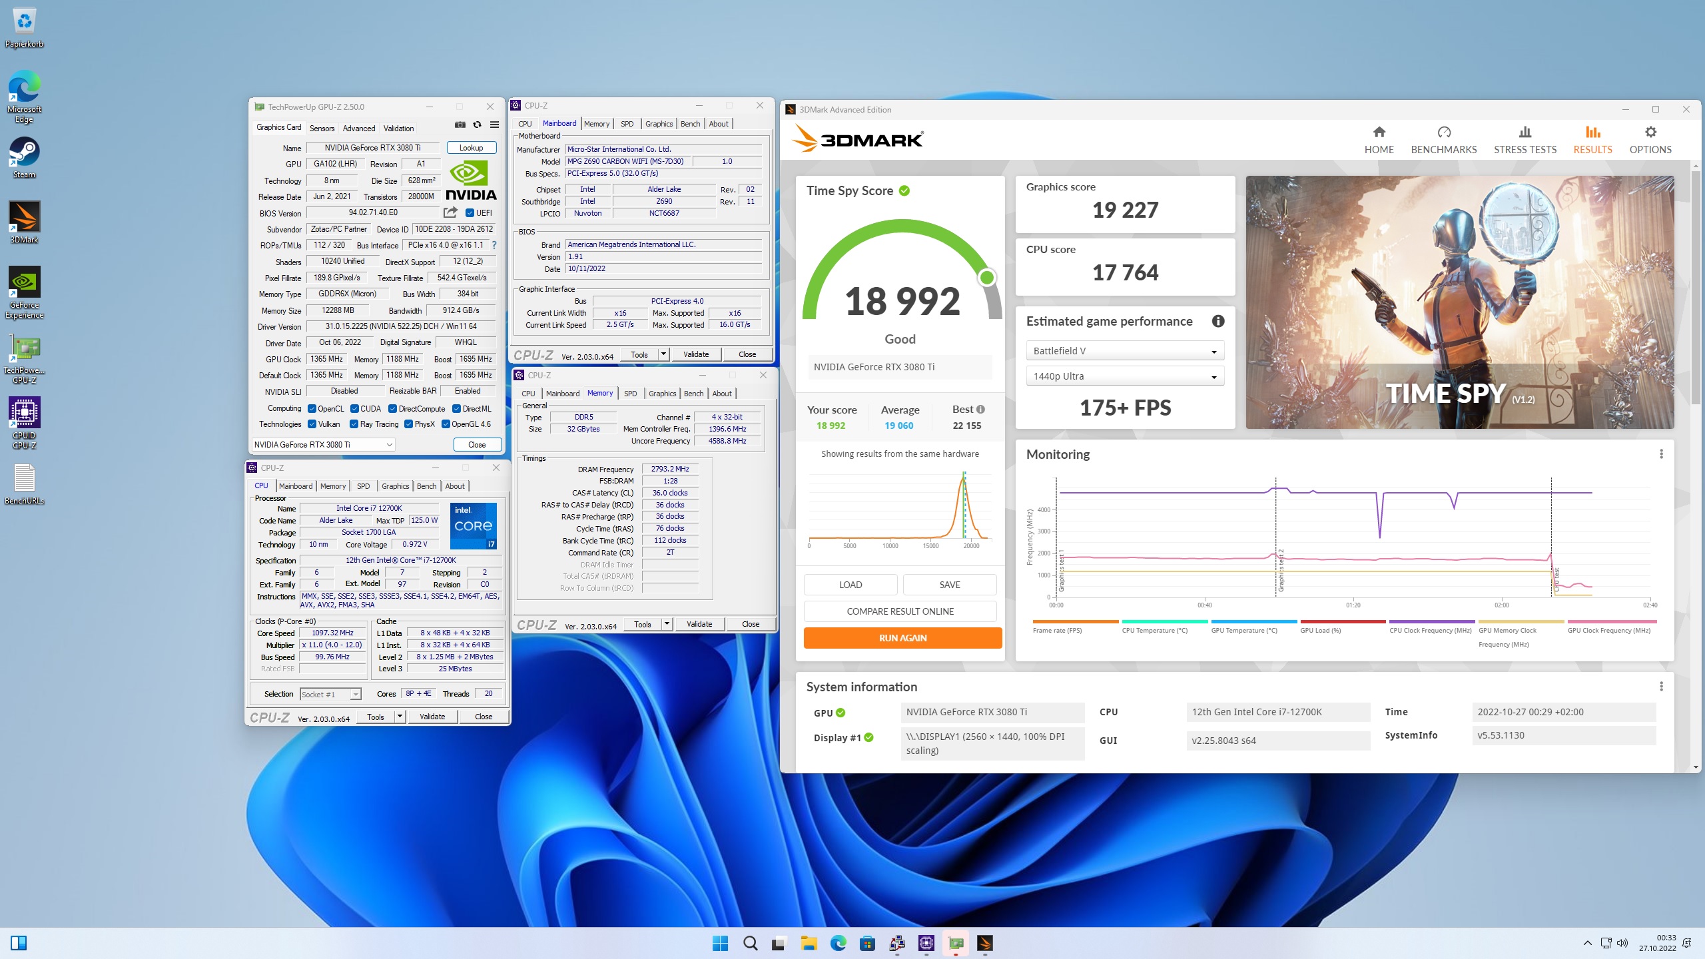Image resolution: width=1705 pixels, height=959 pixels.
Task: Go to 3DMark HOME
Action: pyautogui.click(x=1379, y=141)
